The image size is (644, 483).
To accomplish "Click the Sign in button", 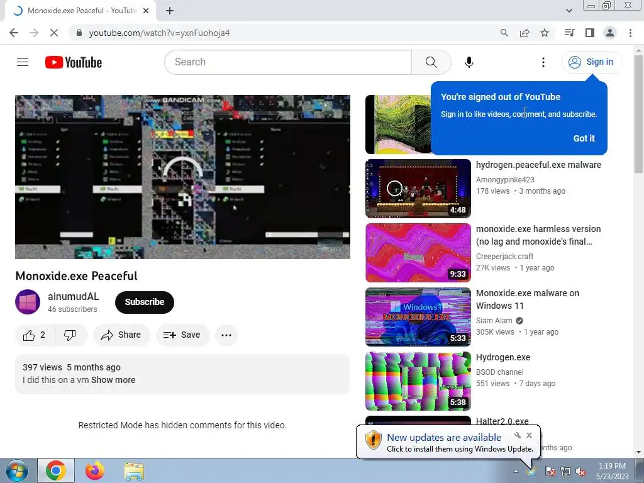I will click(x=591, y=62).
